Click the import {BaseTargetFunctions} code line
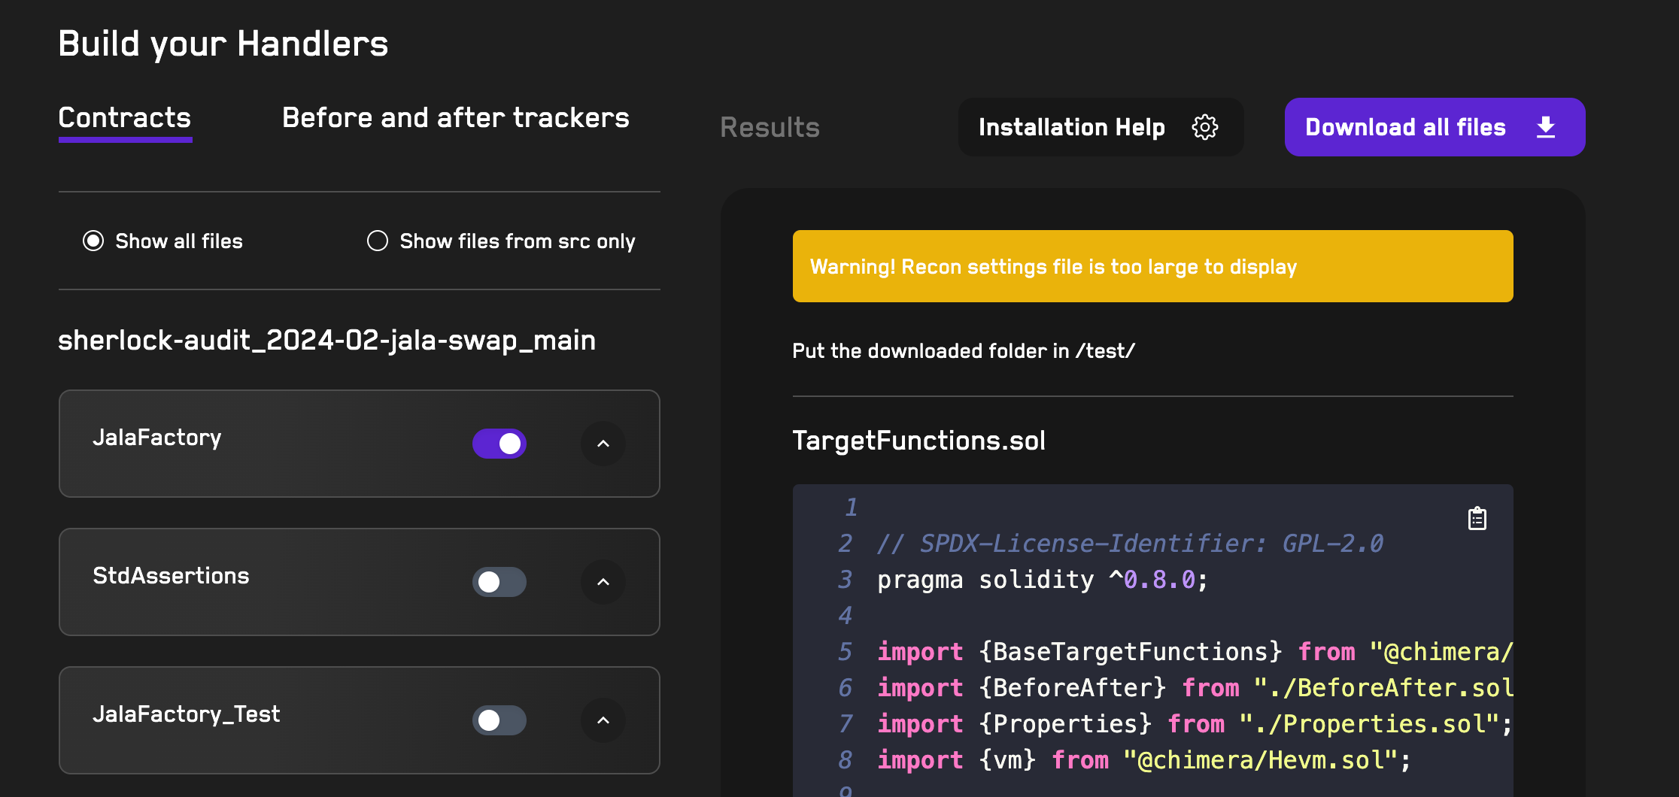Image resolution: width=1679 pixels, height=797 pixels. [1195, 652]
